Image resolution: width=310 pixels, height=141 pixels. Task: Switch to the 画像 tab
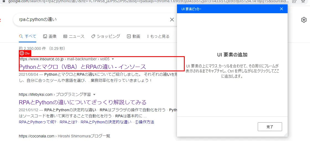[50, 36]
